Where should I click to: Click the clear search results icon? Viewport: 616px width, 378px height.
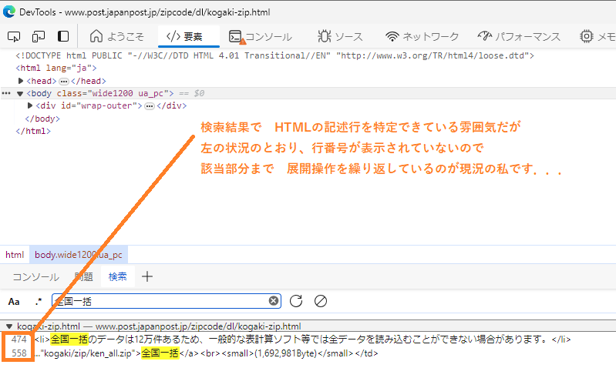321,301
